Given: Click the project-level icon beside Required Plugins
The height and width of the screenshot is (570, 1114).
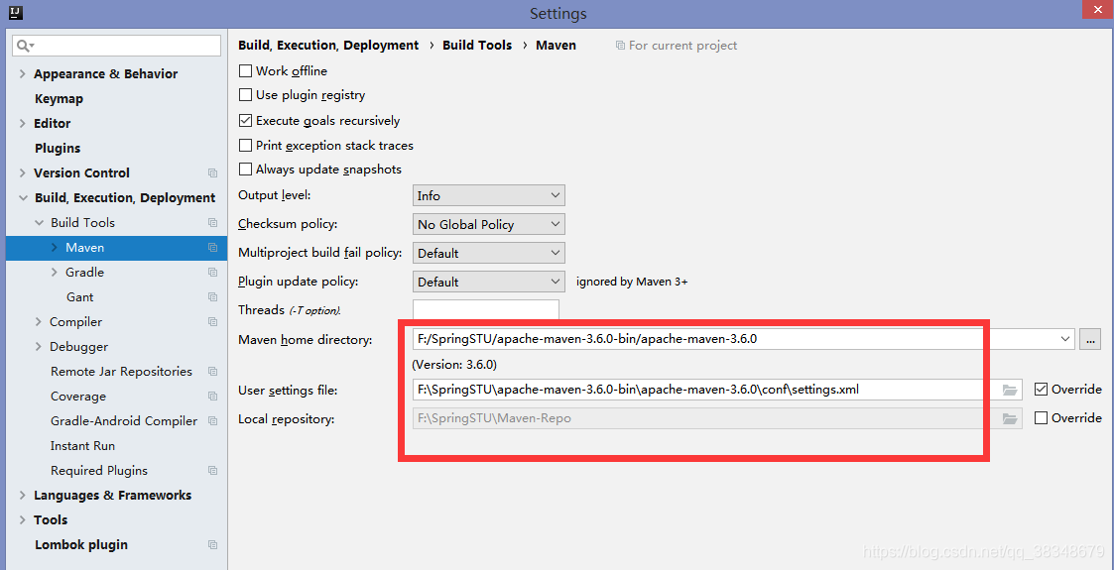Looking at the screenshot, I should point(212,471).
